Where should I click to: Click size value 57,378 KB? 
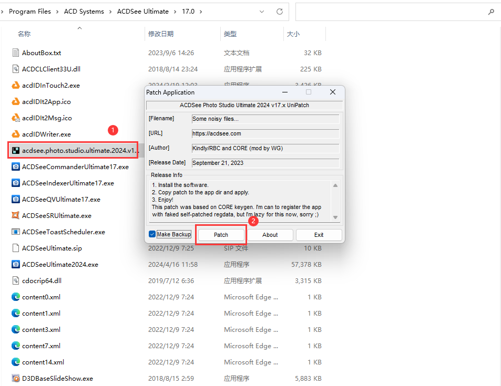click(306, 264)
